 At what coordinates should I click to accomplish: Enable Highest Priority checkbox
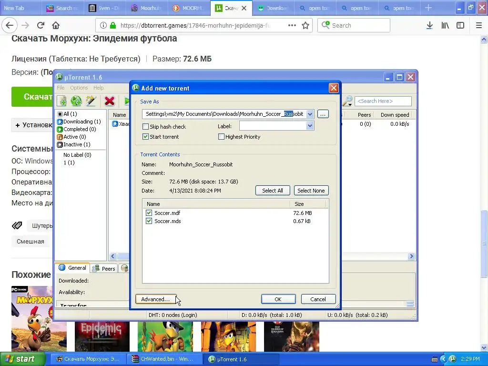click(x=221, y=137)
